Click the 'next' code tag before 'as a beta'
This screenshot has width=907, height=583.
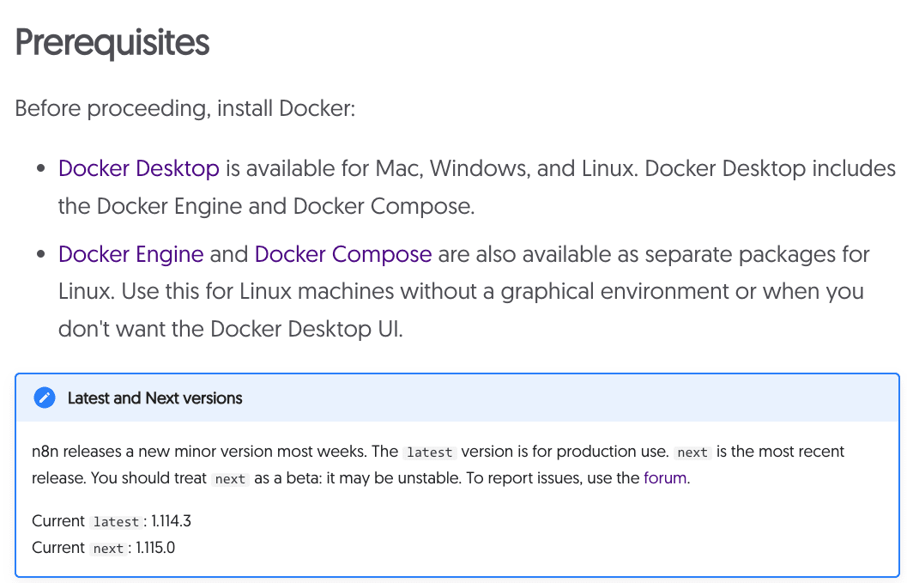click(230, 479)
